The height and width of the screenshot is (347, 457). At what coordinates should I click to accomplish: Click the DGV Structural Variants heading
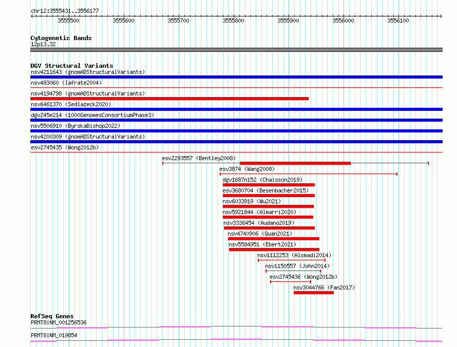pos(72,66)
